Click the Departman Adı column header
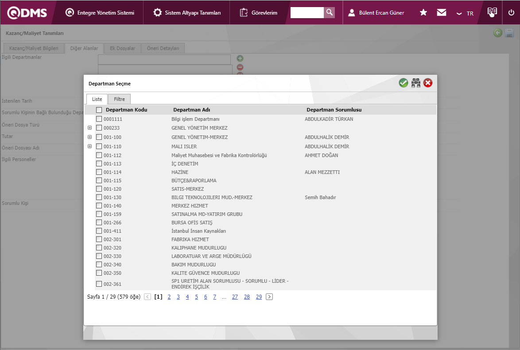520x350 pixels. coord(192,110)
